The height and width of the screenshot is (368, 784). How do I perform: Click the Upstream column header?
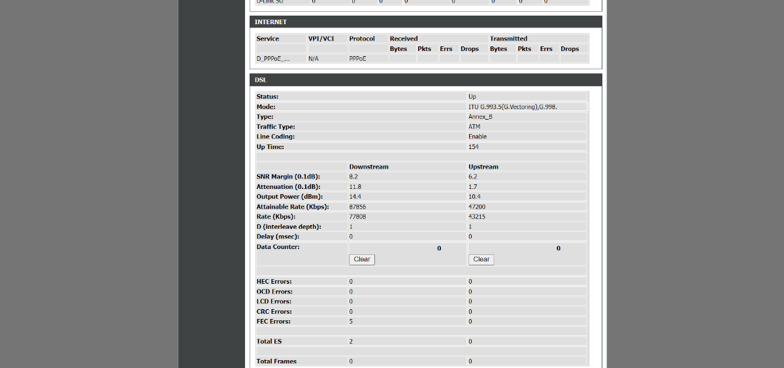[483, 167]
